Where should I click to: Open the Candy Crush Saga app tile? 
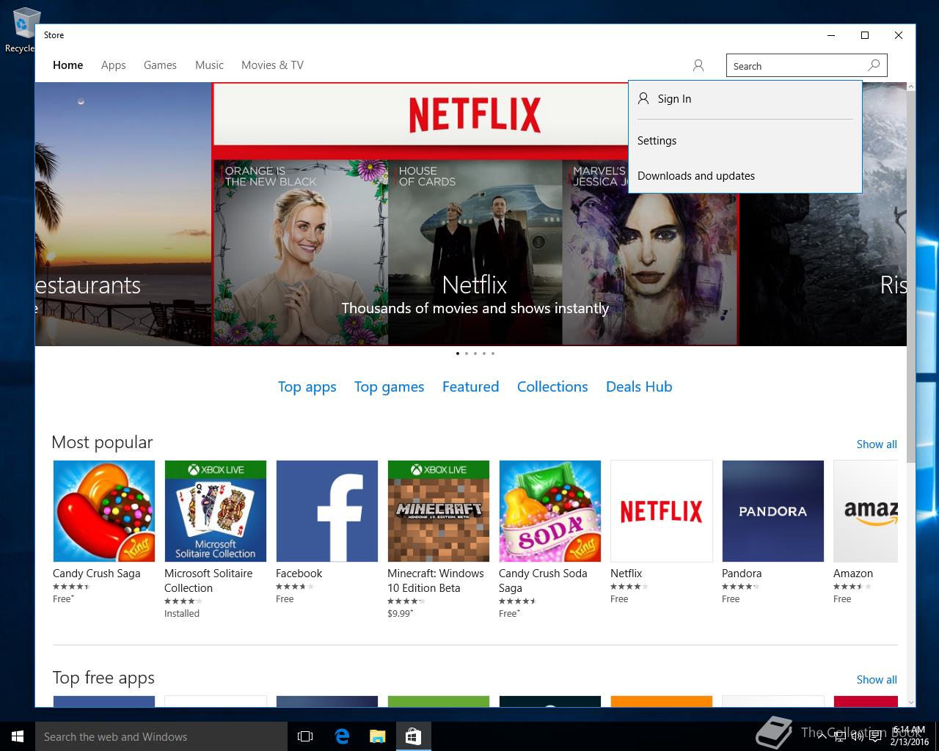click(104, 511)
